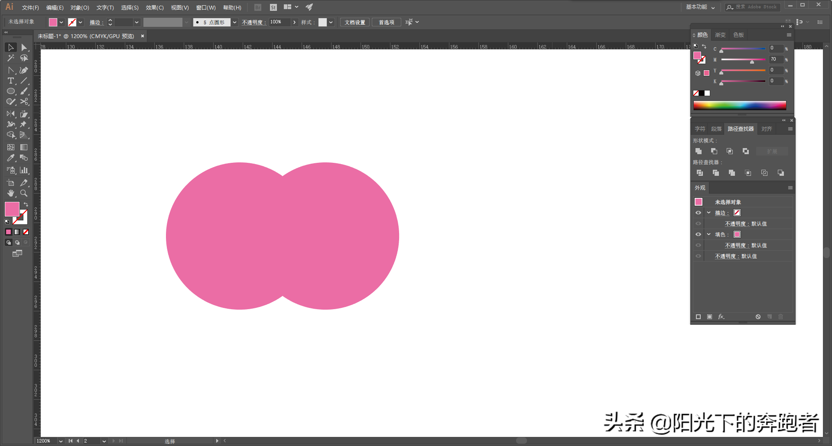832x446 pixels.
Task: Click the 首选项 button
Action: [x=386, y=23]
